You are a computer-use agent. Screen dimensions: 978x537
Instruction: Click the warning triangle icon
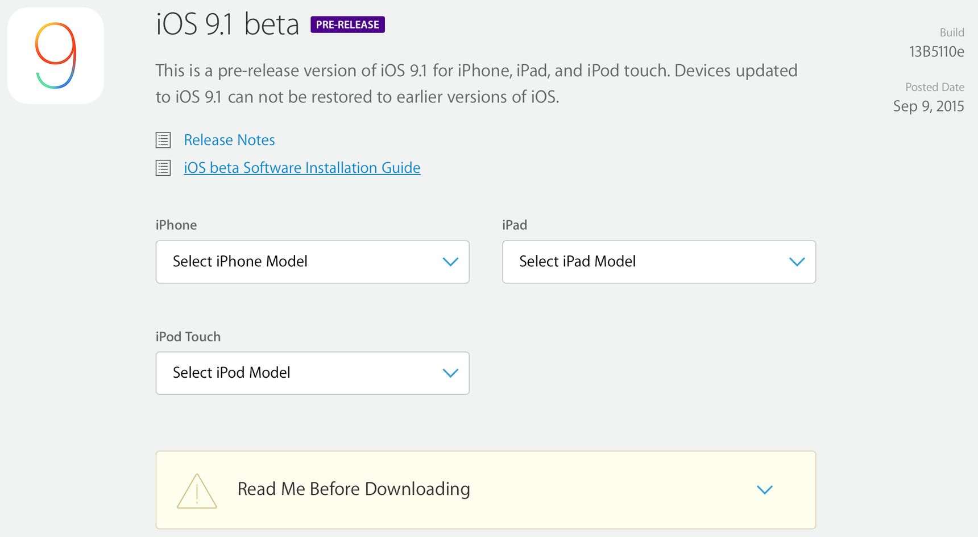[197, 491]
